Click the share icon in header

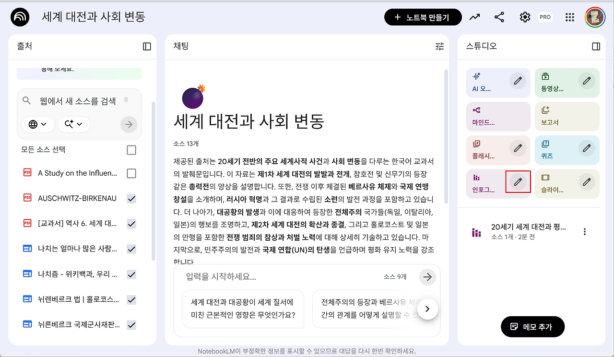[499, 17]
